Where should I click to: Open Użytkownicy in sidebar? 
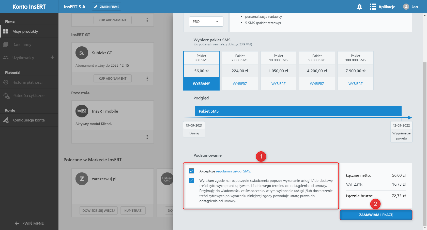point(23,58)
